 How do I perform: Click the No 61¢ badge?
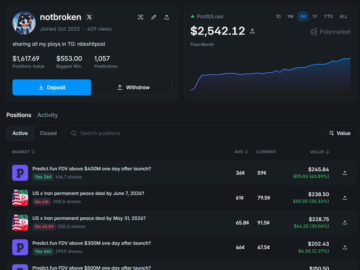(x=41, y=202)
